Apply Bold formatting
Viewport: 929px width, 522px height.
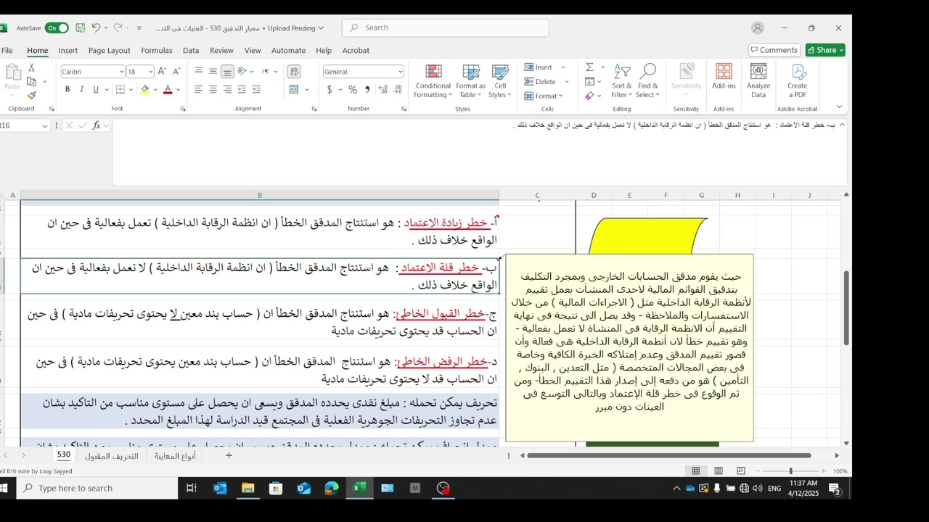tap(67, 89)
